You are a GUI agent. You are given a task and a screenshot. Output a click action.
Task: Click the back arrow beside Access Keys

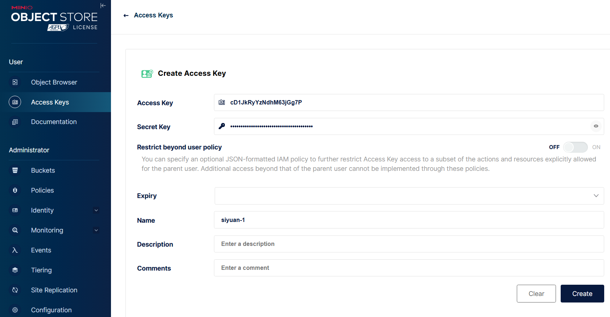pyautogui.click(x=126, y=15)
